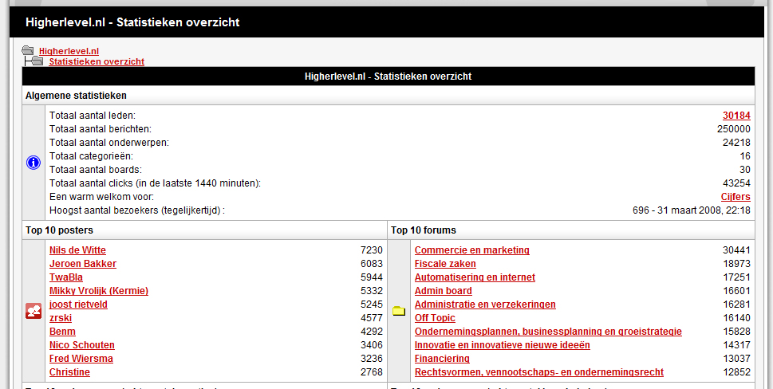The height and width of the screenshot is (389, 773).
Task: Click the 'Totaal categorieën:' label
Action: click(91, 156)
